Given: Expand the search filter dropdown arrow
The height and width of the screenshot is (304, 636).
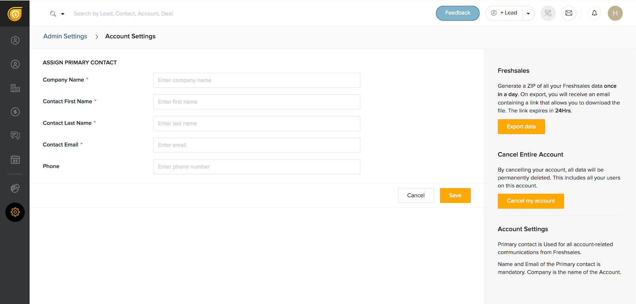Looking at the screenshot, I should (63, 14).
